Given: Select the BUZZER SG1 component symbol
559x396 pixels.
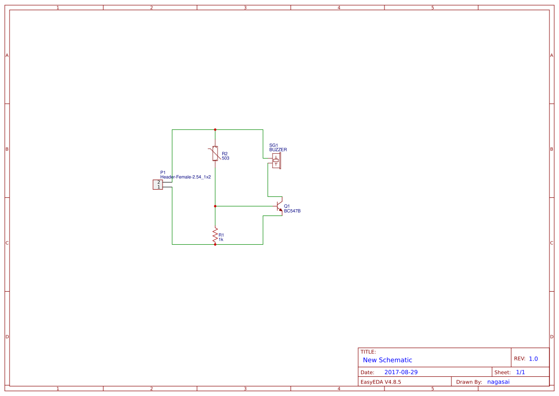Looking at the screenshot, I should 277,161.
